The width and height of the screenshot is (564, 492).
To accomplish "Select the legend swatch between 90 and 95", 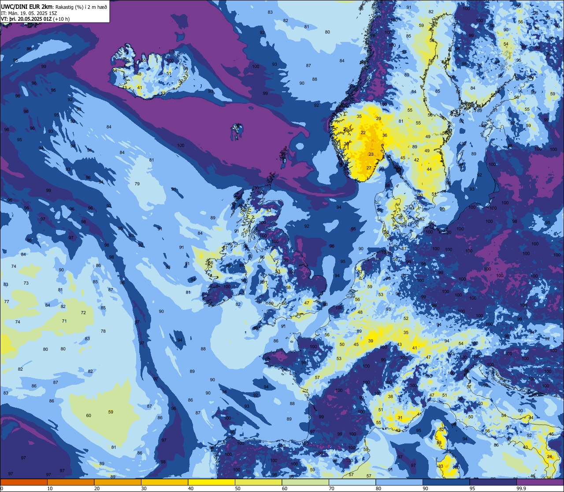I will 446,482.
